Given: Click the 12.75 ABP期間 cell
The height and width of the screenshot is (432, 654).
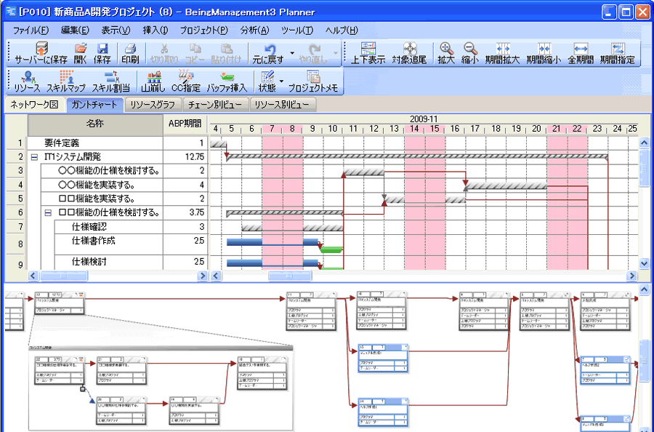Looking at the screenshot, I should click(x=185, y=157).
